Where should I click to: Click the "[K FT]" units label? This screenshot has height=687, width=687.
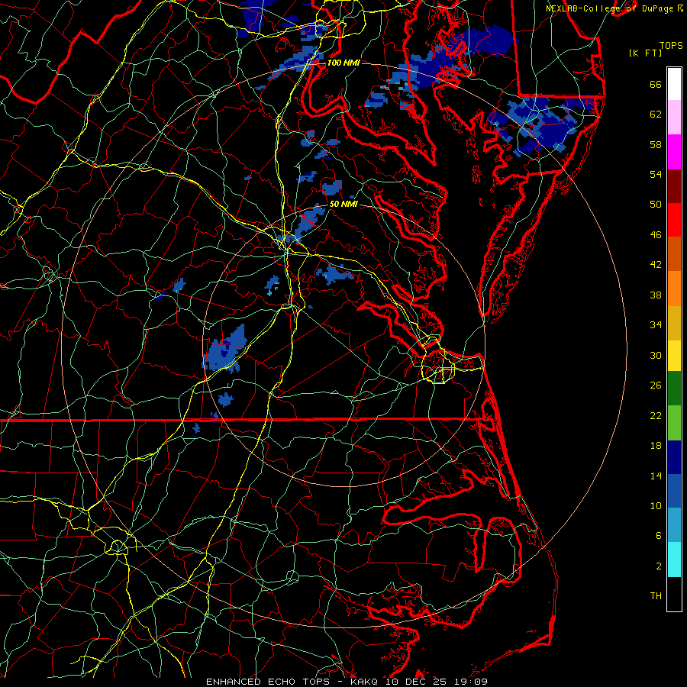pos(645,53)
